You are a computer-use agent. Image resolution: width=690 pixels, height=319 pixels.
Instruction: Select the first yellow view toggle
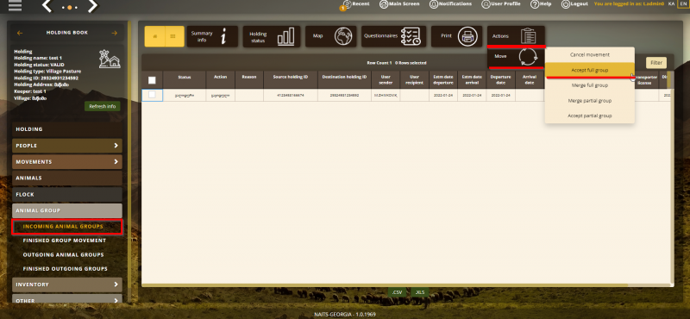[154, 36]
